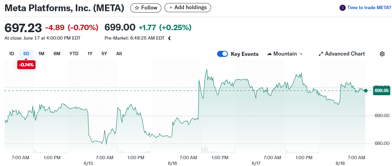
Task: Click the At close: June 17 timestamp
Action: point(43,38)
